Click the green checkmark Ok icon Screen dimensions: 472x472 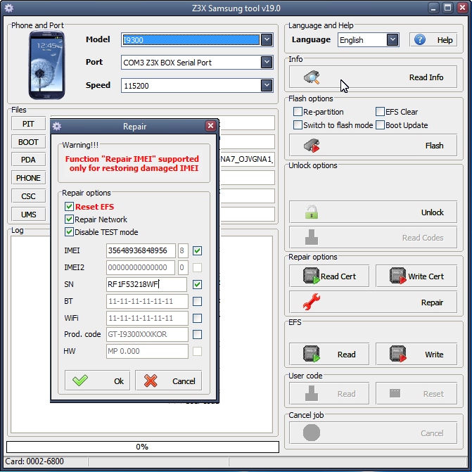pyautogui.click(x=80, y=381)
